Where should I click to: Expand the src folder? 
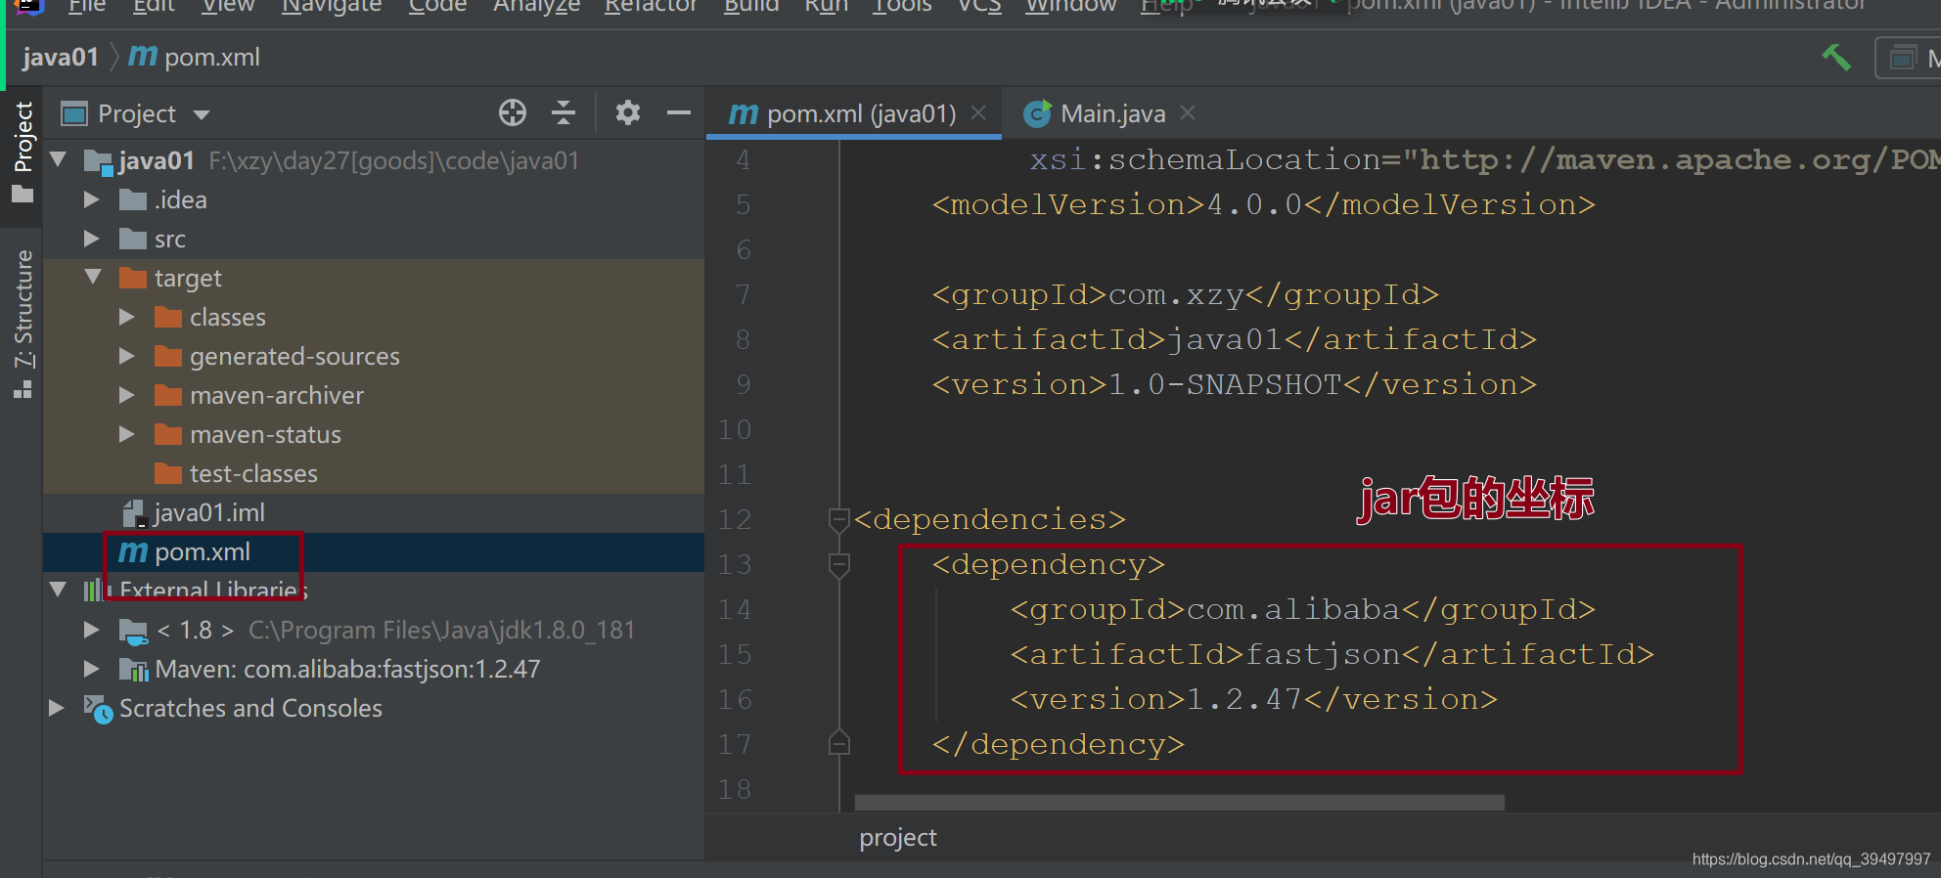tap(92, 239)
